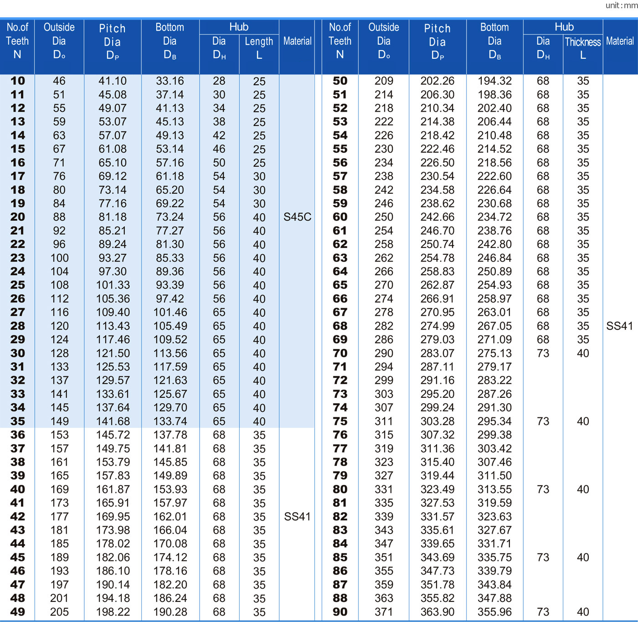
Task: Select bottom diameter 137.78
Action: click(x=170, y=435)
